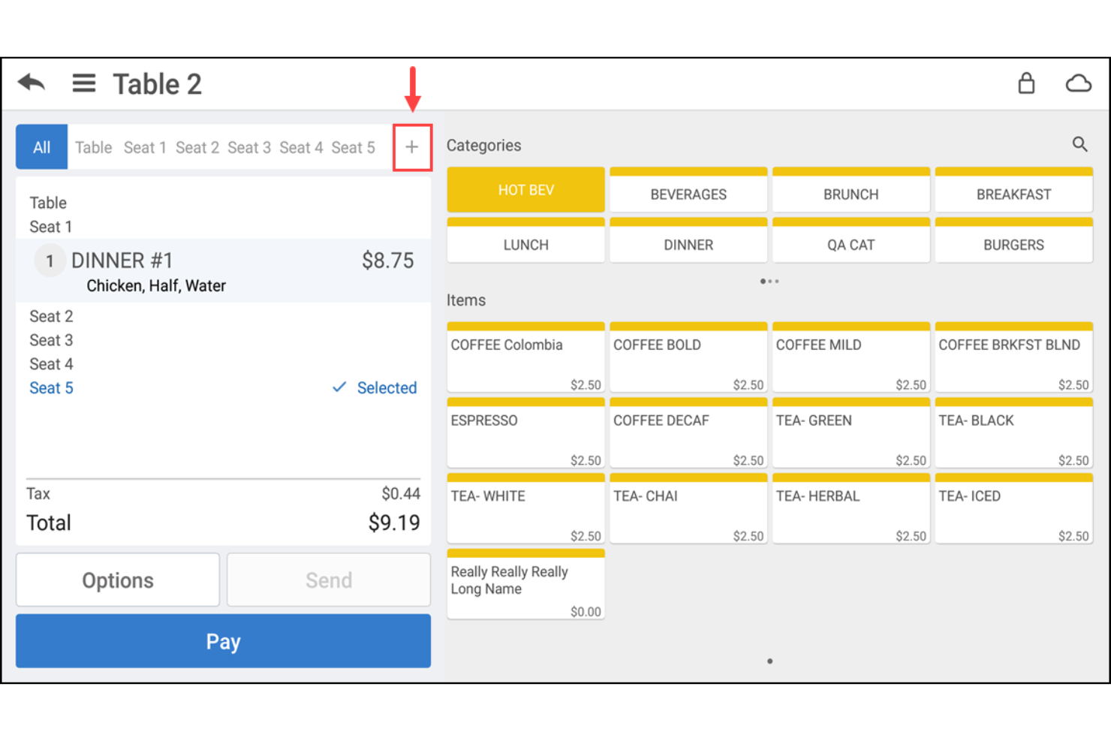1111x741 pixels.
Task: Click the page dot below items grid
Action: click(769, 661)
